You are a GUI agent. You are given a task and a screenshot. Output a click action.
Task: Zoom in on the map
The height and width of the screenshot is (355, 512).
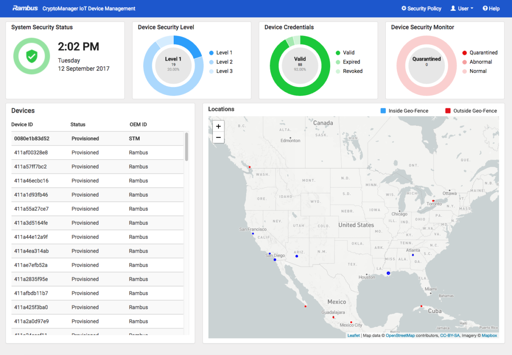tap(218, 126)
